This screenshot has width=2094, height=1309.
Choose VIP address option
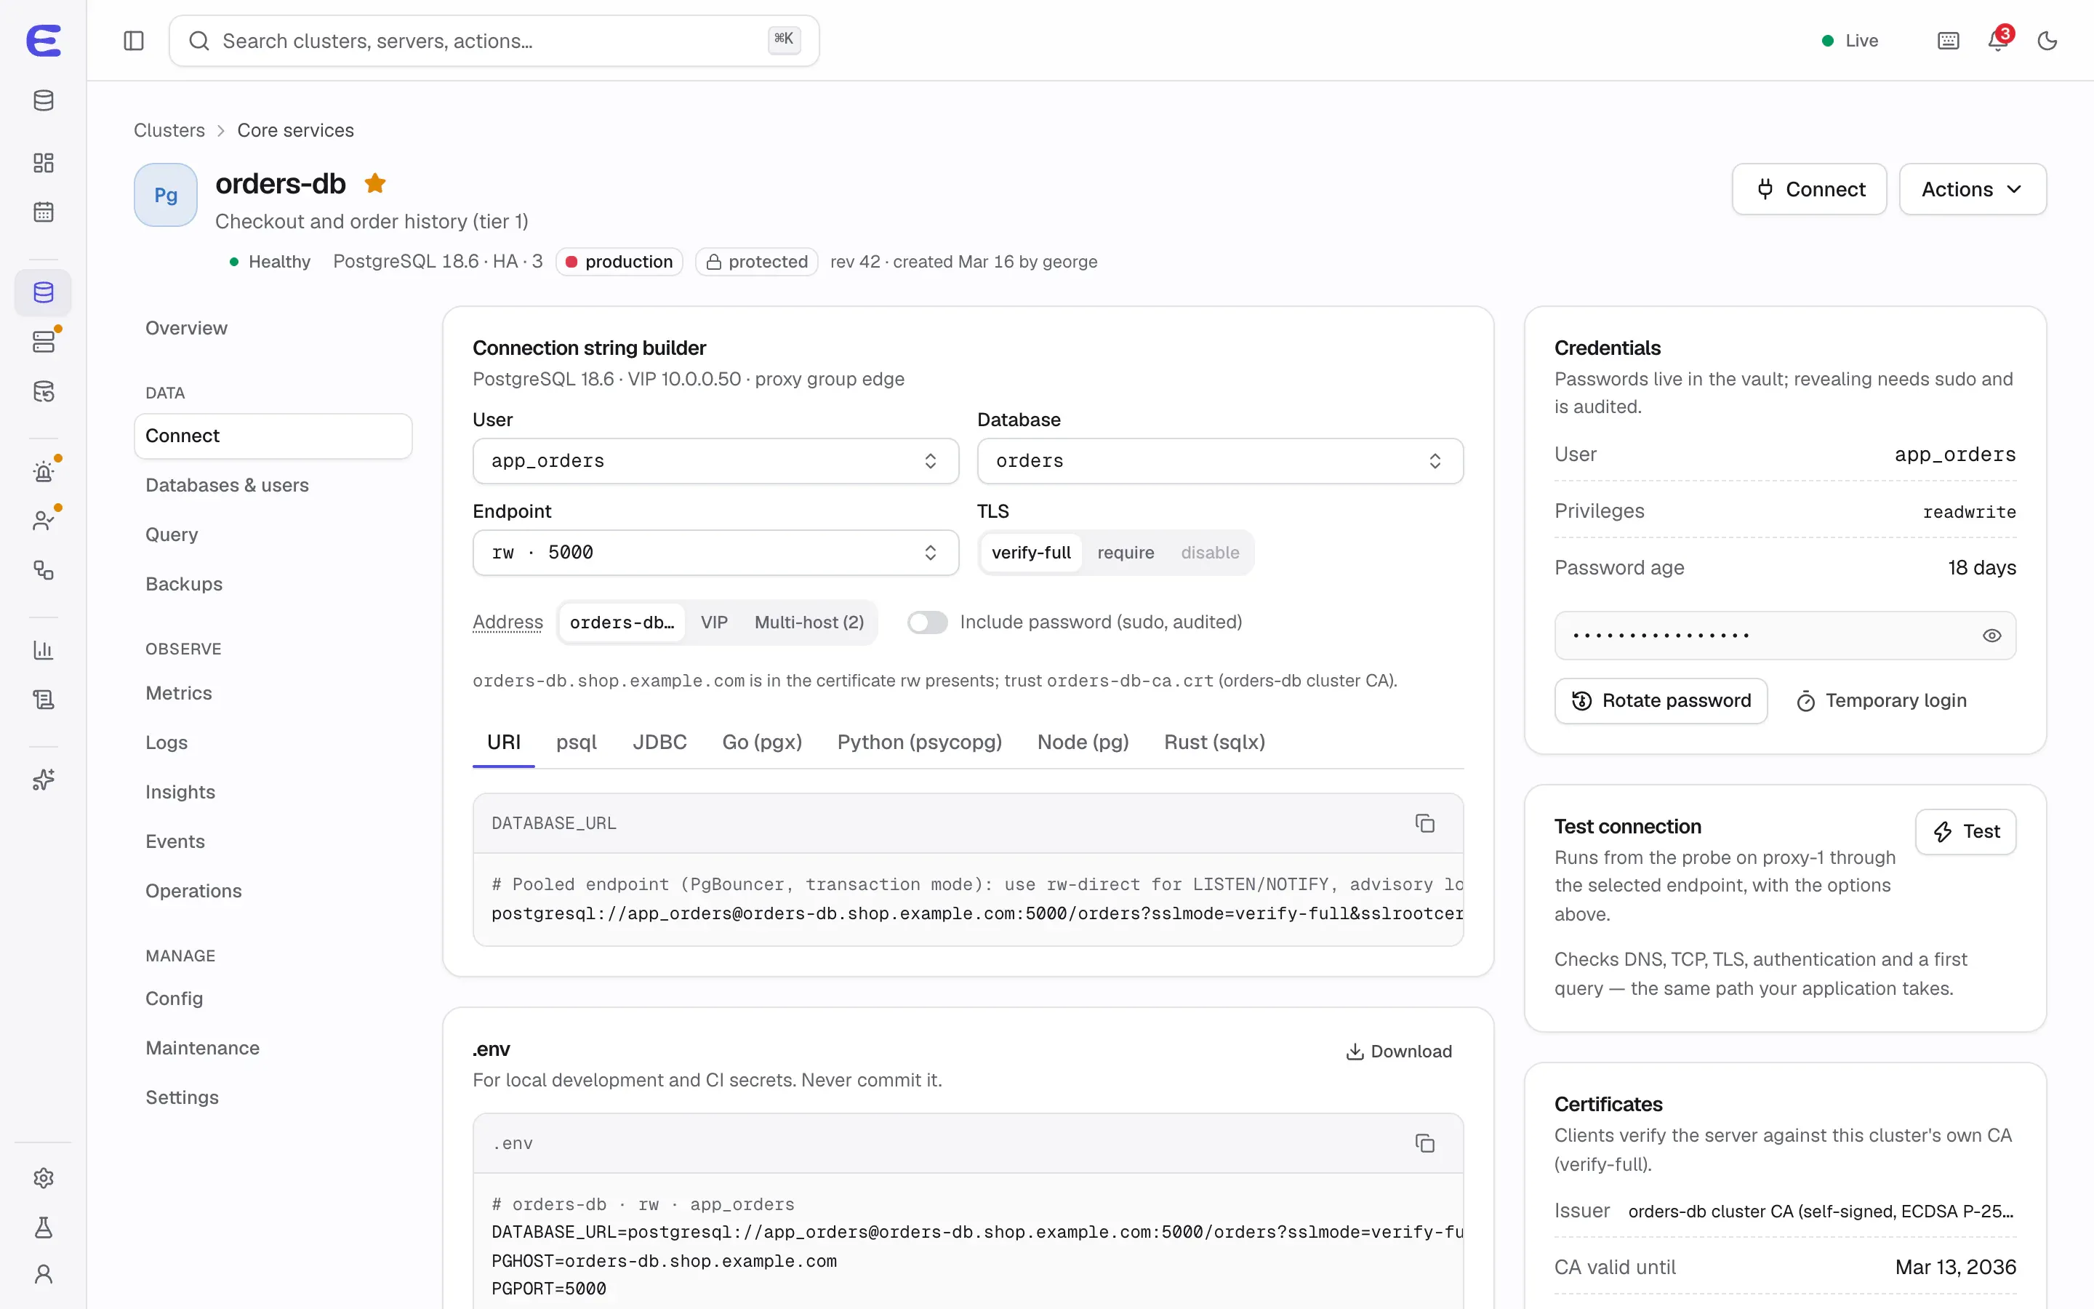click(x=714, y=623)
